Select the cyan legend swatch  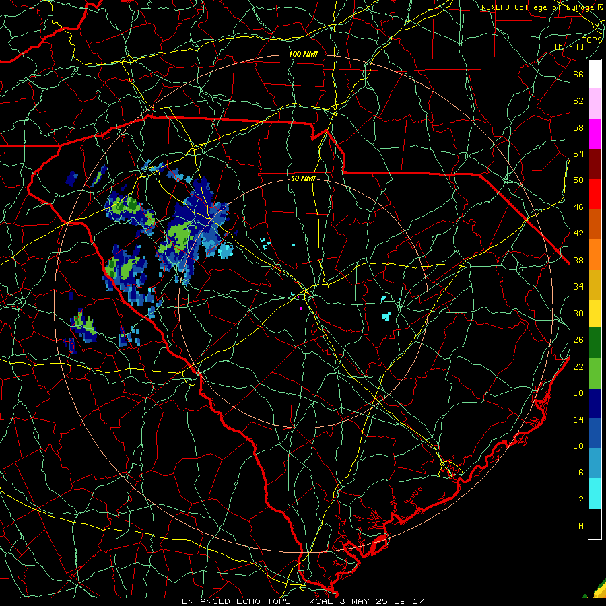(x=595, y=494)
